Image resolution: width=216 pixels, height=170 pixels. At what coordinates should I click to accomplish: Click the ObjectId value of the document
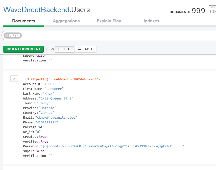[x=66, y=79]
